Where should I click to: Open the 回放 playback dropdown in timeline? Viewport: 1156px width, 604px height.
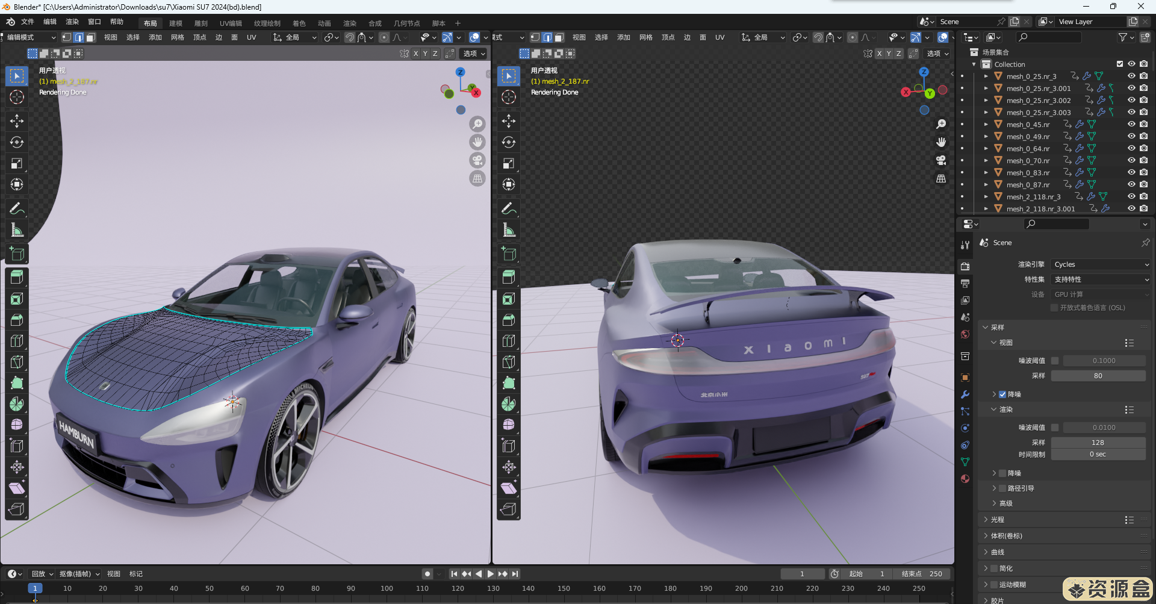click(x=42, y=574)
